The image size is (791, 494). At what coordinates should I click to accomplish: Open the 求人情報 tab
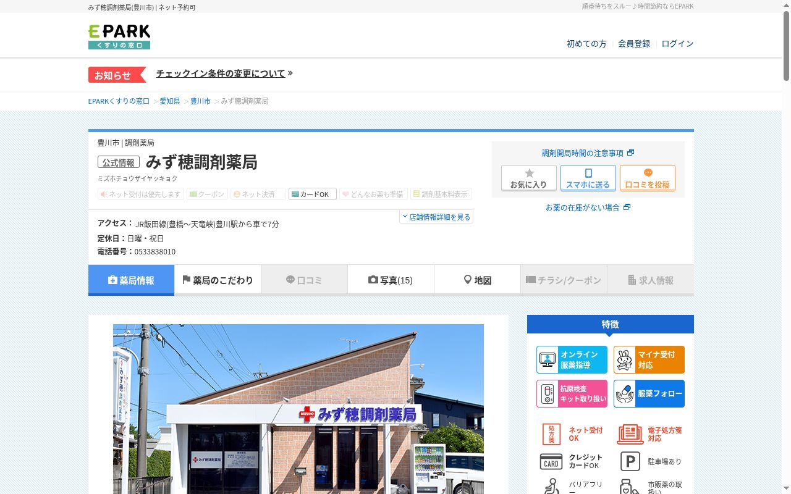point(651,280)
